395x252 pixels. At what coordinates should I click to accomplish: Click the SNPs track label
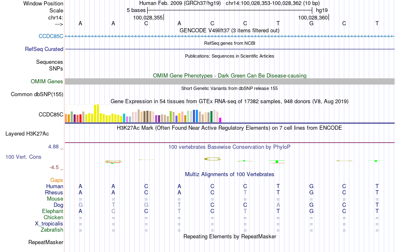pos(56,68)
